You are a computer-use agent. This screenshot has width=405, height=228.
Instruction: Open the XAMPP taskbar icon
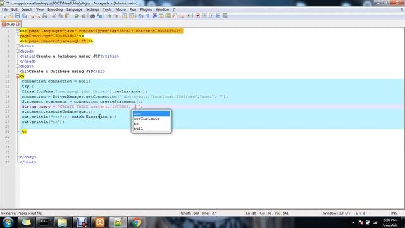pyautogui.click(x=100, y=222)
